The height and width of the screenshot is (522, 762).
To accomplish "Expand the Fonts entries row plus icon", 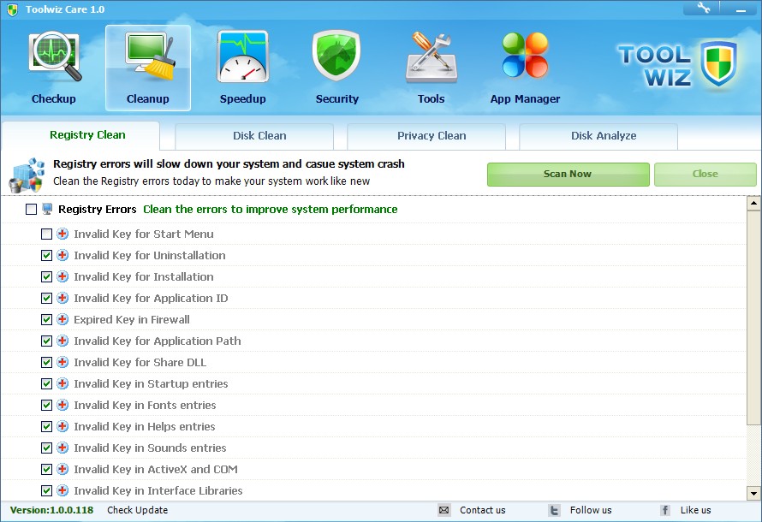I will coord(63,405).
